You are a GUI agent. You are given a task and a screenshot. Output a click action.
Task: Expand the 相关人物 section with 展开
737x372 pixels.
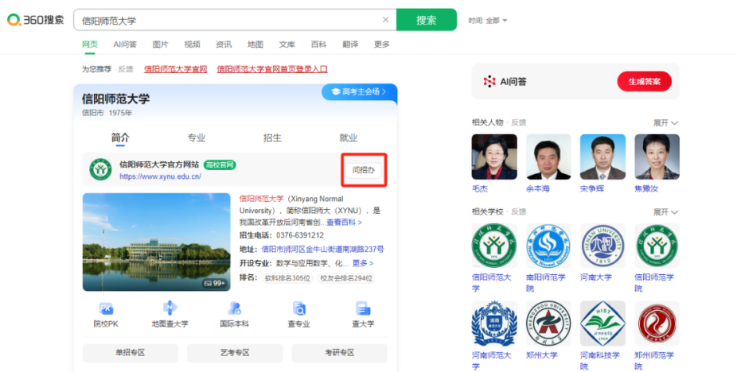point(665,122)
